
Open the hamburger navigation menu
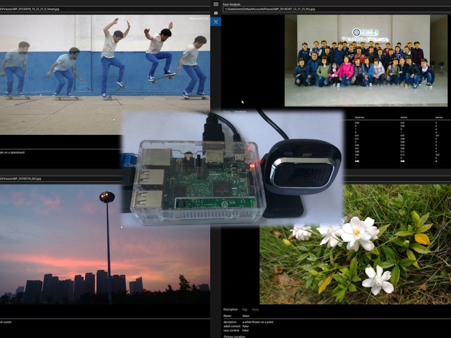[216, 4]
